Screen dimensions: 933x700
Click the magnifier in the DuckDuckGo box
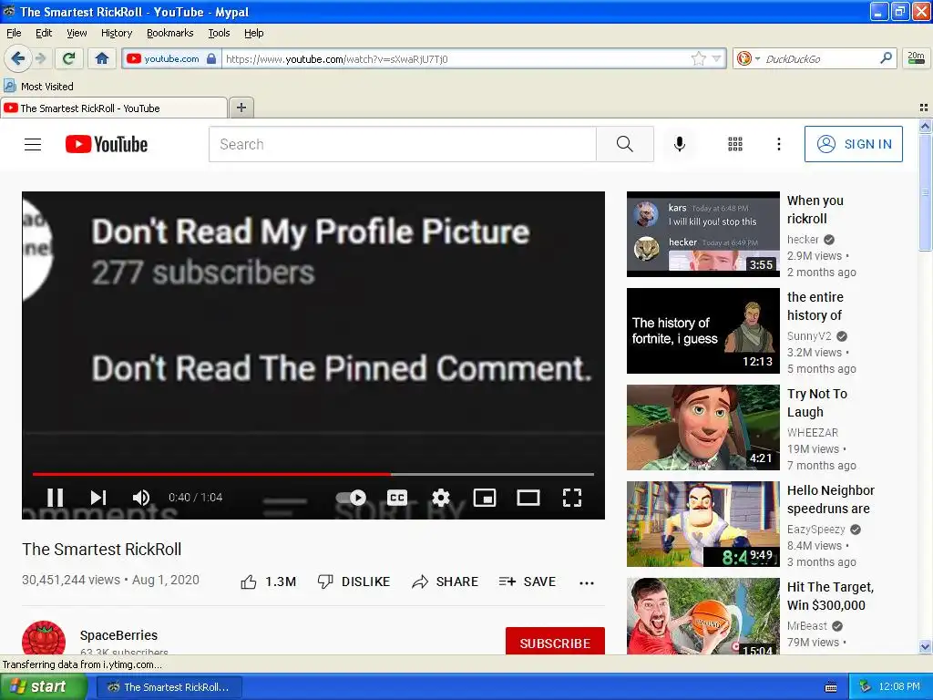886,58
